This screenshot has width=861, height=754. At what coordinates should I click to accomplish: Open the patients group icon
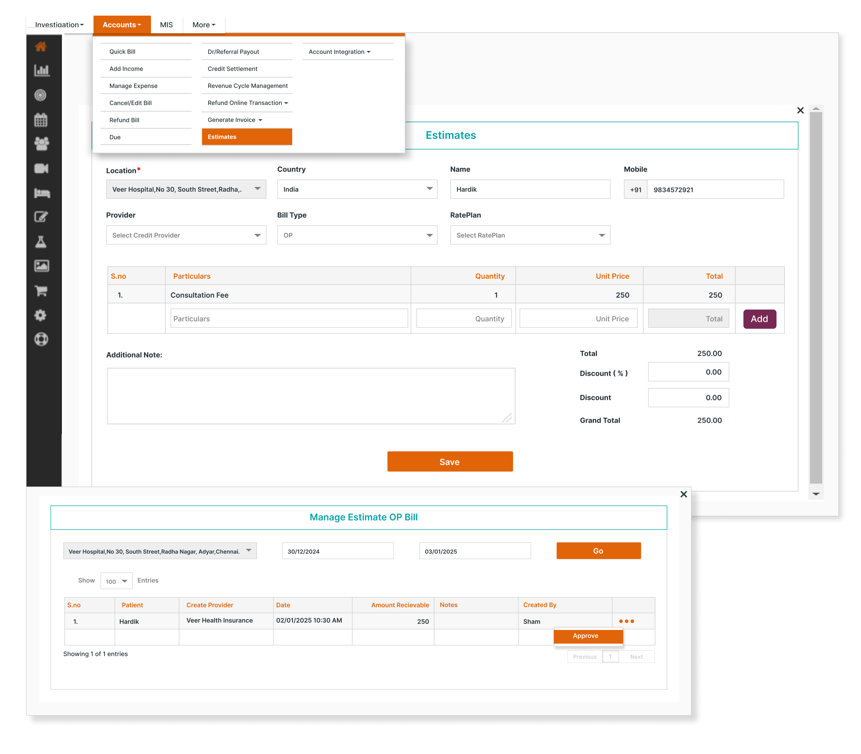[41, 144]
